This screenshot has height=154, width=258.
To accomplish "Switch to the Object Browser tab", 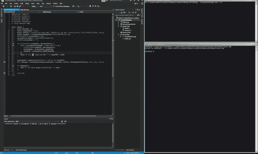I will point(24,9).
